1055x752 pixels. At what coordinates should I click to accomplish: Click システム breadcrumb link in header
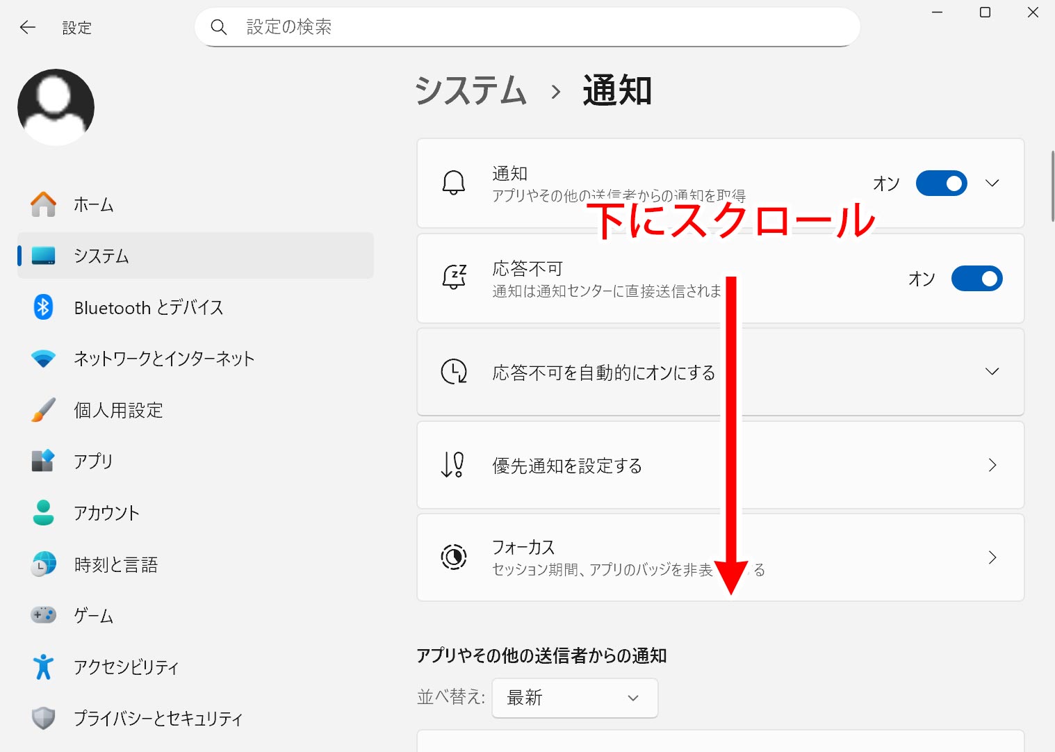(x=471, y=91)
